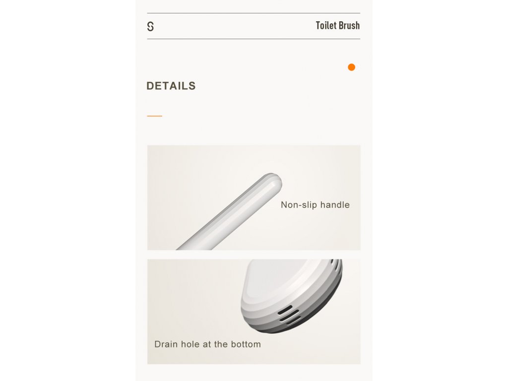Click the lower drain slots on brush base
The height and width of the screenshot is (381, 508).
tap(289, 315)
